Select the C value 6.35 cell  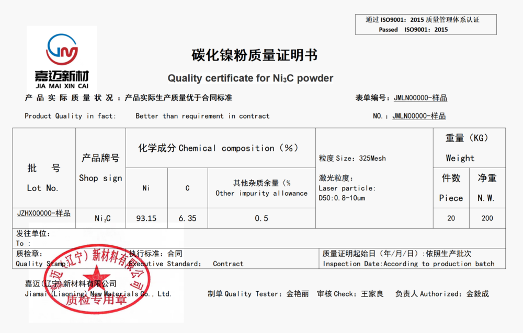coord(187,218)
